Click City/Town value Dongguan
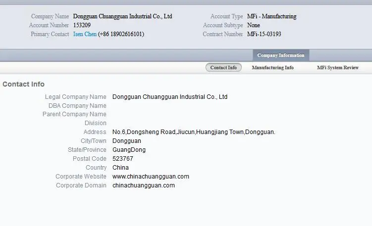This screenshot has width=372, height=226. 127,141
